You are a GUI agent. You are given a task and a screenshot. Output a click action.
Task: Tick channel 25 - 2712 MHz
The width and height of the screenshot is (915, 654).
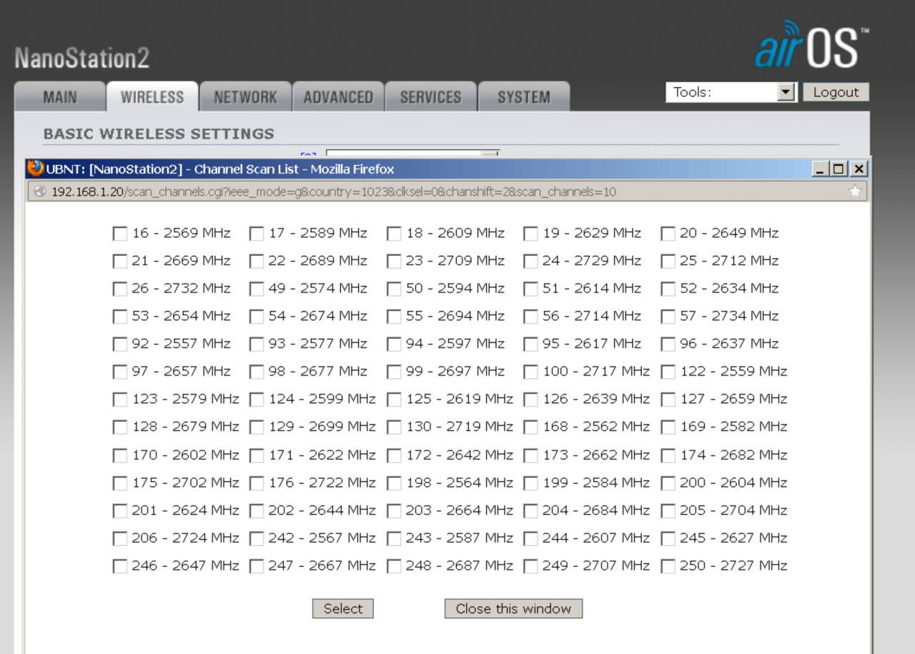(x=668, y=262)
